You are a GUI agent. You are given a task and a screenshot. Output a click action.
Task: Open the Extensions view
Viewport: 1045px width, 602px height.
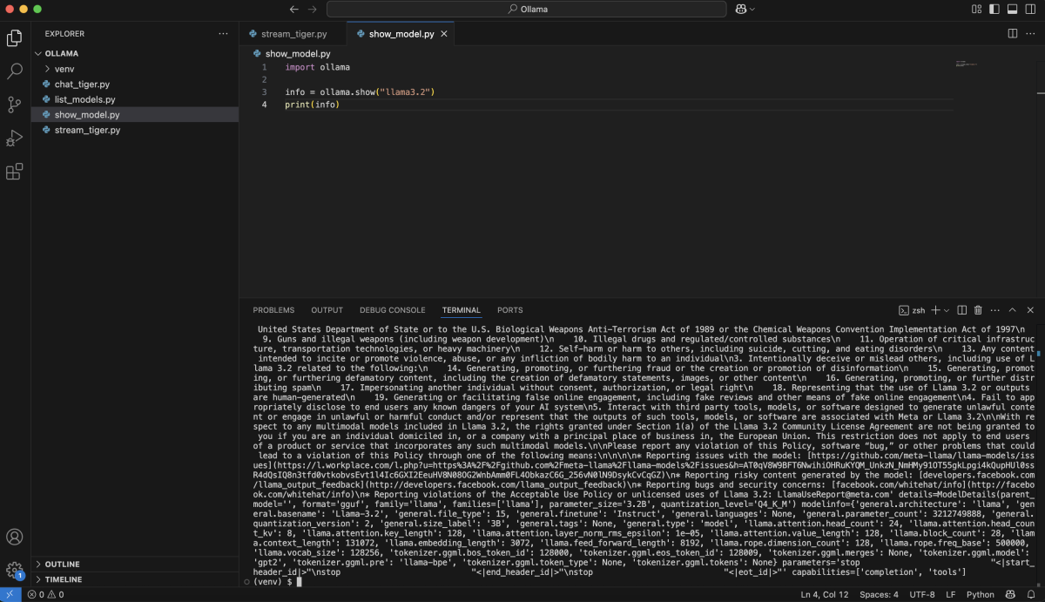(x=15, y=172)
